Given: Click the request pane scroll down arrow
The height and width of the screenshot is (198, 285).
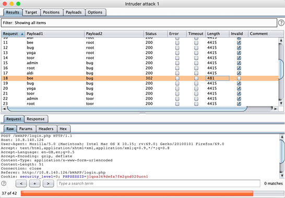Looking at the screenshot, I should pyautogui.click(x=282, y=176).
